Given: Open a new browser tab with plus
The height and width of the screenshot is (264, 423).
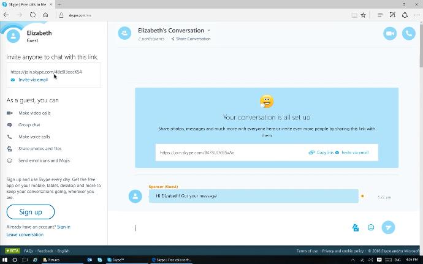Looking at the screenshot, I should click(x=59, y=4).
